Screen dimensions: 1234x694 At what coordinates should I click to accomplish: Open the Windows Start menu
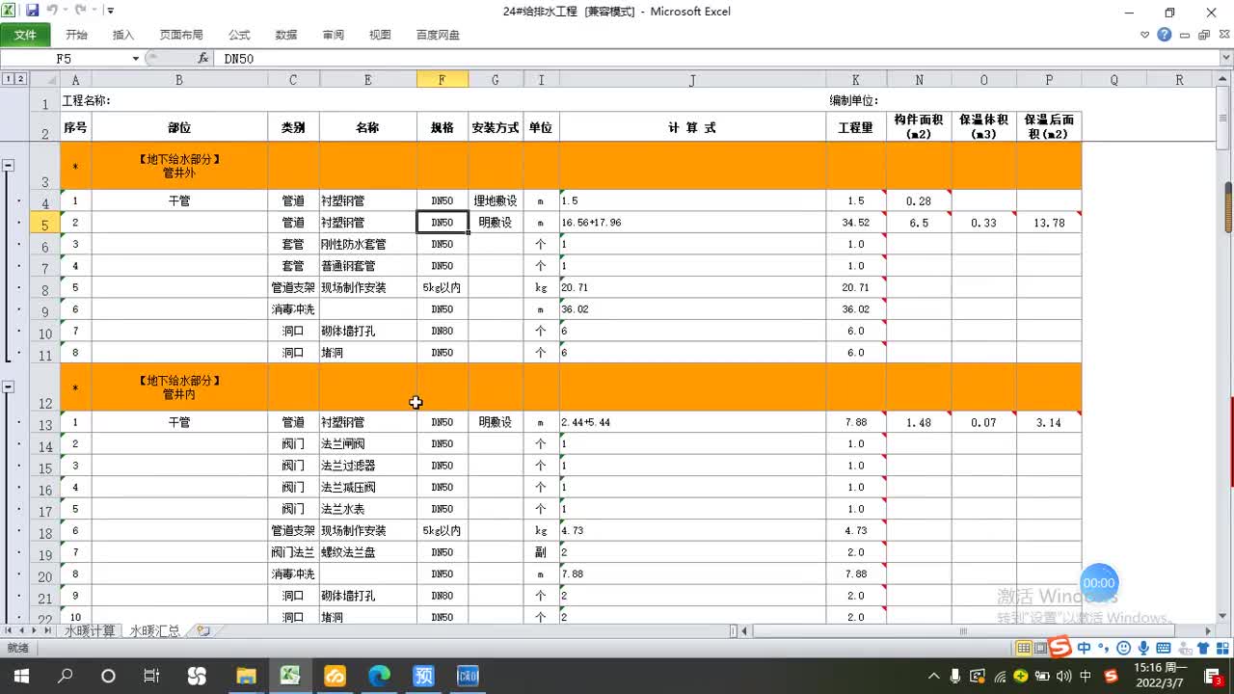point(19,676)
